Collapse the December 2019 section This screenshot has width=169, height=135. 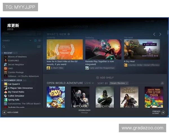[x=2, y=80]
